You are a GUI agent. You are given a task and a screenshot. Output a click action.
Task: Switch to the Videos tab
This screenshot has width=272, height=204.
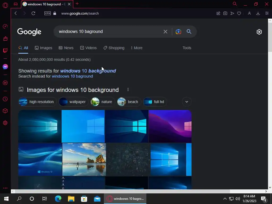click(x=88, y=48)
